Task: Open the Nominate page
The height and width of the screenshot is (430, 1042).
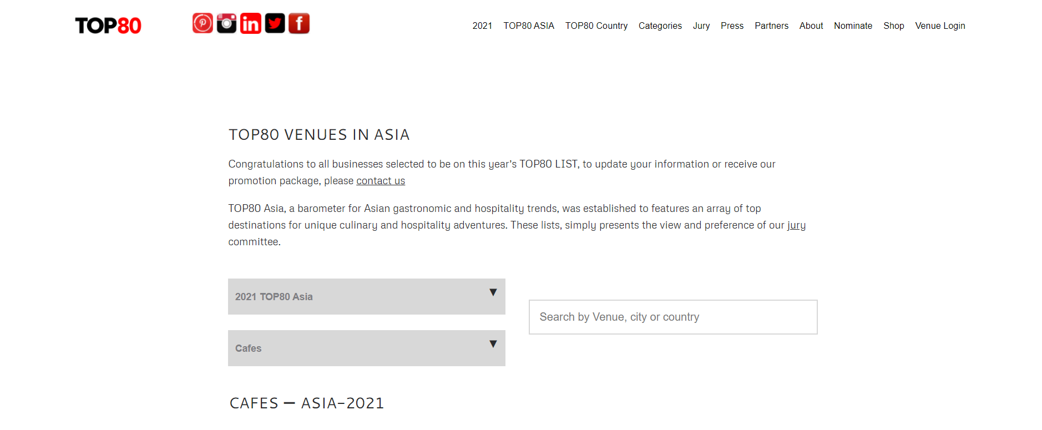Action: tap(853, 26)
